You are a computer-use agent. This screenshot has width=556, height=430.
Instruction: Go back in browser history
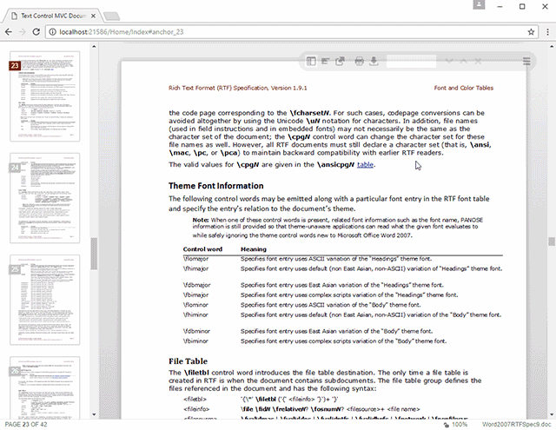[9, 32]
